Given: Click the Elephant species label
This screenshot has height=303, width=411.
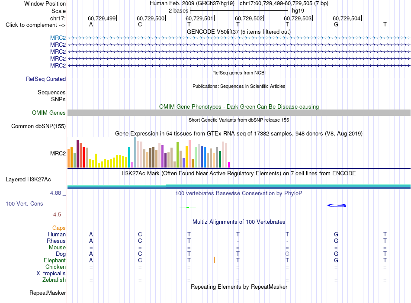Looking at the screenshot, I should coord(55,260).
